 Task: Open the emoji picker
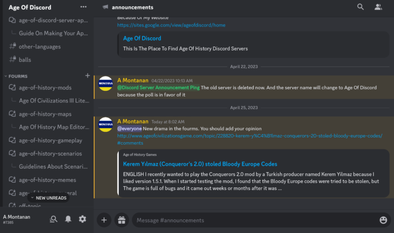point(383,220)
